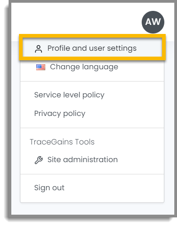
Task: Click the 'Tools' text in section label
Action: click(x=85, y=142)
